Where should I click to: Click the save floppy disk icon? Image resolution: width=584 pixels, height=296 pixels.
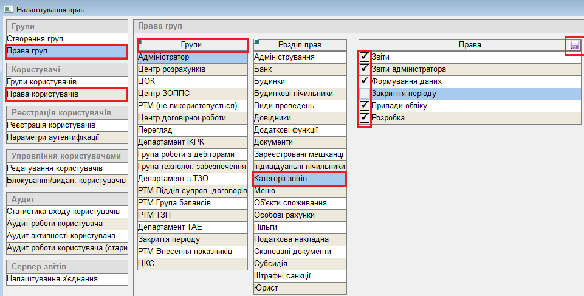click(574, 45)
